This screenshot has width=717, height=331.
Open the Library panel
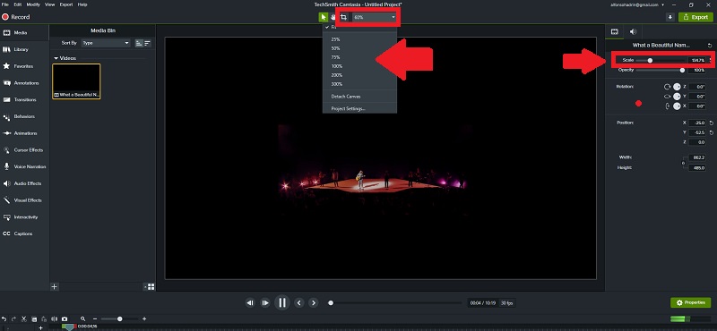pyautogui.click(x=24, y=49)
